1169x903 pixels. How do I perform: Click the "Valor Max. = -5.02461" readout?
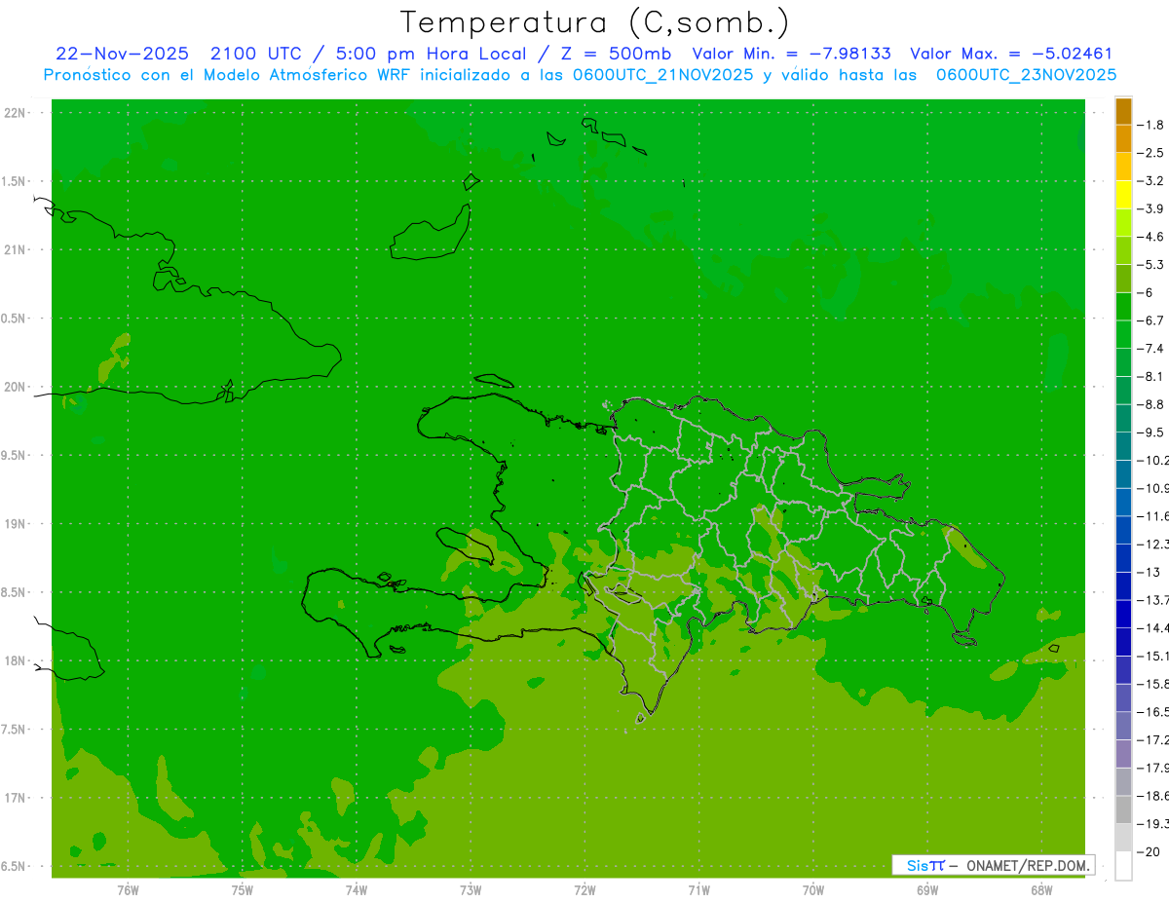pos(1011,54)
